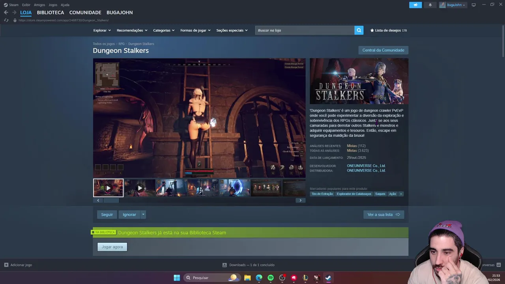The height and width of the screenshot is (284, 505).
Task: Open the Exibir menu
Action: pos(26,5)
